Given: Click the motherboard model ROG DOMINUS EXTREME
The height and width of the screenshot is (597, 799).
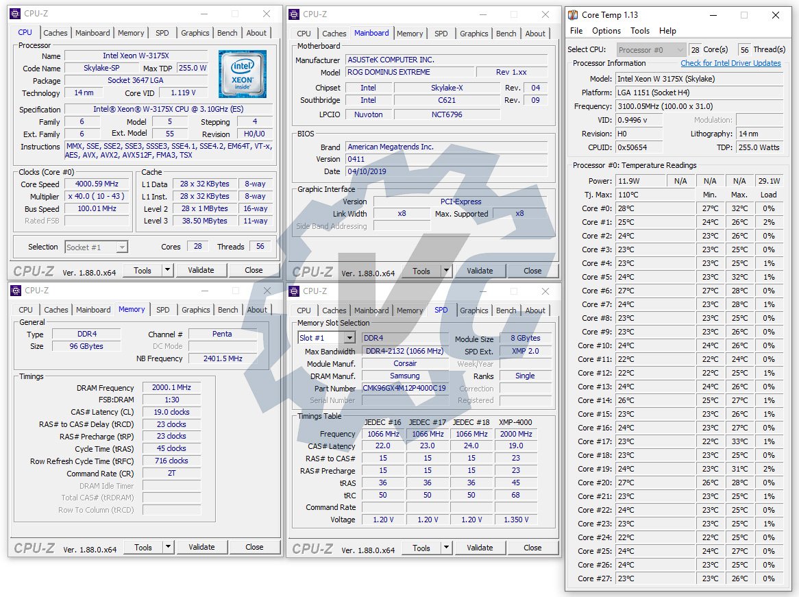Looking at the screenshot, I should tap(409, 72).
